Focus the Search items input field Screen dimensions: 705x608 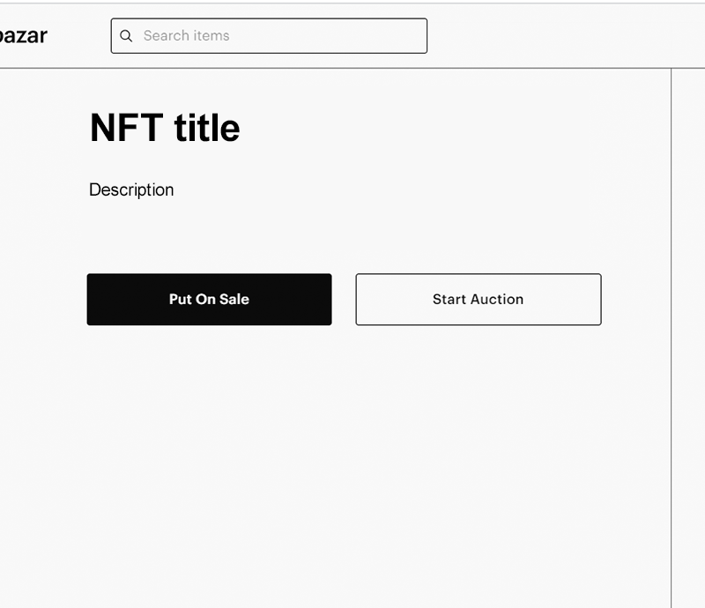click(269, 36)
